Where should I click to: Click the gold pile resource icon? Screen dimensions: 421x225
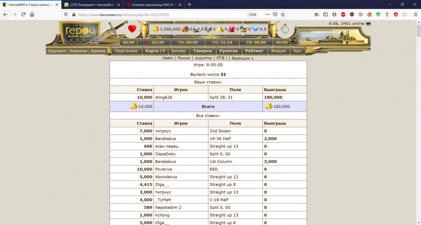tap(155, 29)
